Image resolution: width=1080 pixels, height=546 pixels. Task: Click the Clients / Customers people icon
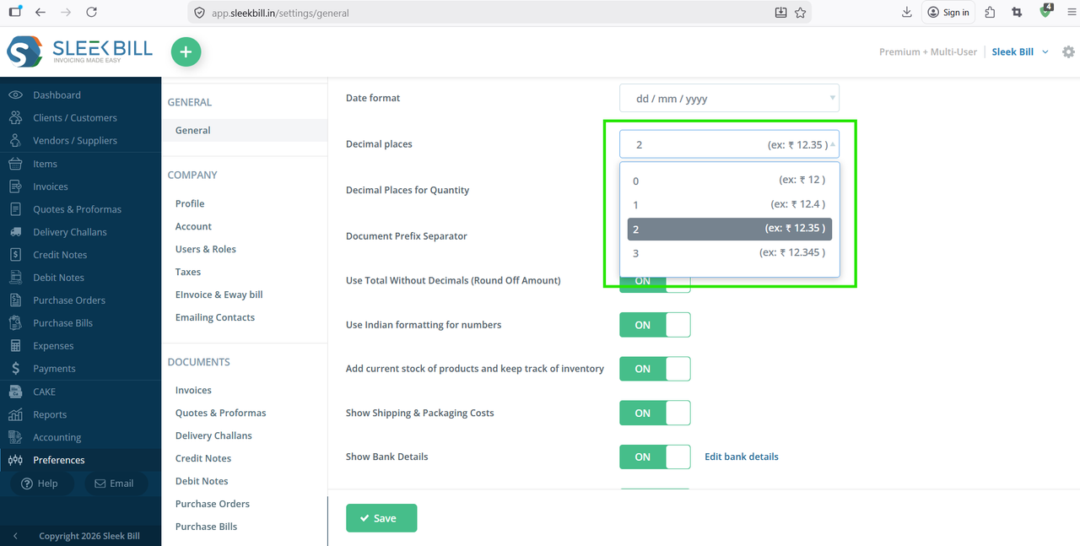(x=15, y=117)
